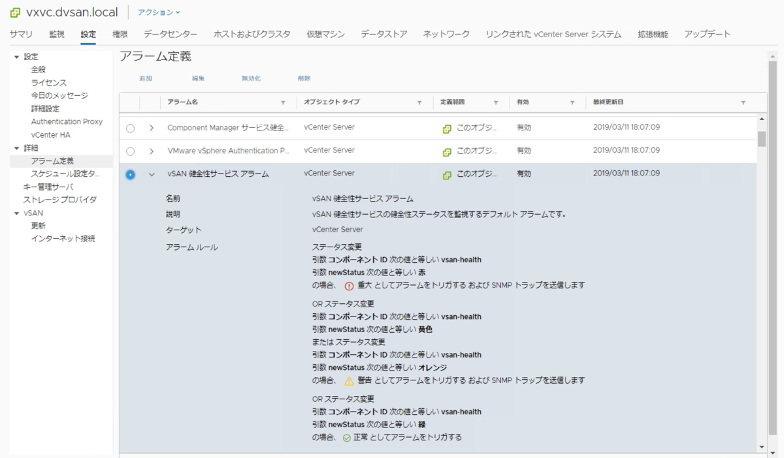The image size is (784, 458).
Task: Click scope icon in VMware vSphere Authentication row
Action: pyautogui.click(x=447, y=151)
